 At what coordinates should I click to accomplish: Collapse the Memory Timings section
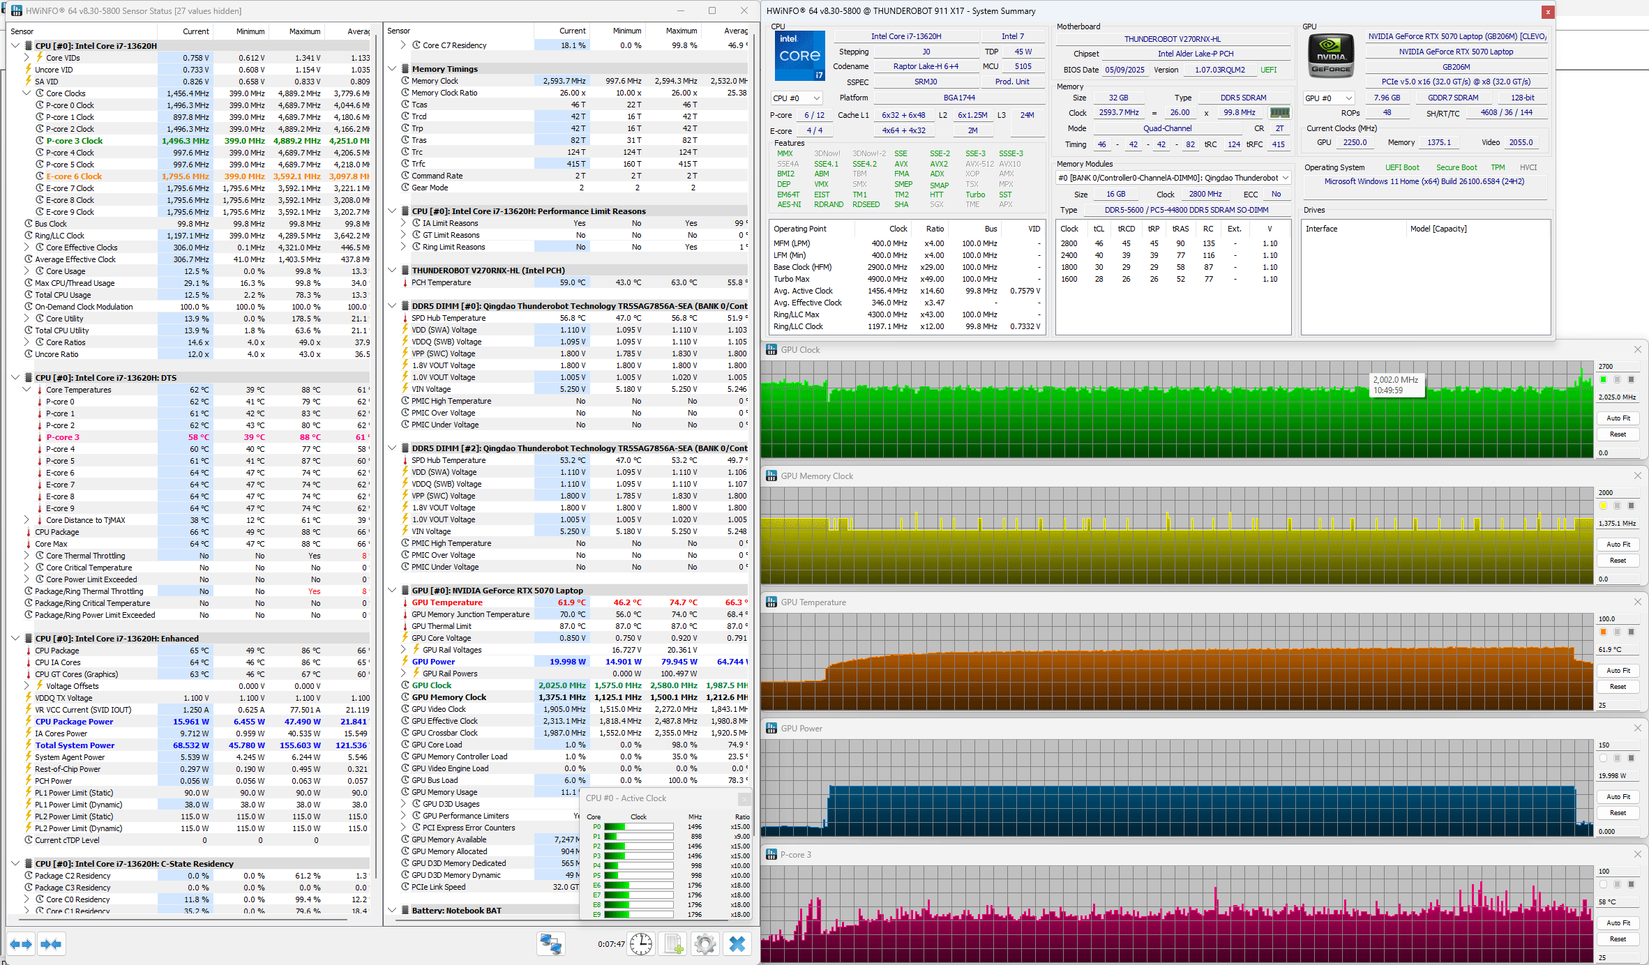pos(393,69)
